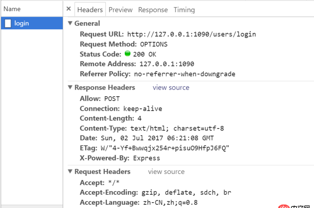
Task: Click the Accept-Encoding value gzip, deflate, sdch, br
Action: tap(186, 193)
